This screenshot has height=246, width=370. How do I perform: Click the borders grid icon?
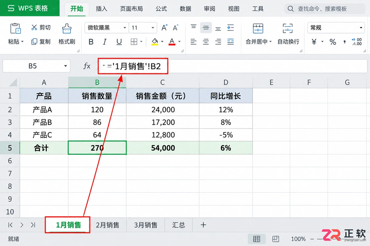point(134,42)
